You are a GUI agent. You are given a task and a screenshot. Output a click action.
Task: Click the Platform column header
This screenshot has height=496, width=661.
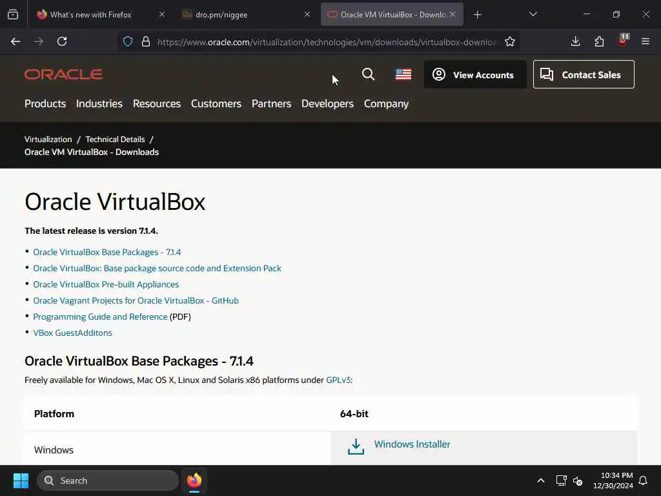(x=54, y=414)
